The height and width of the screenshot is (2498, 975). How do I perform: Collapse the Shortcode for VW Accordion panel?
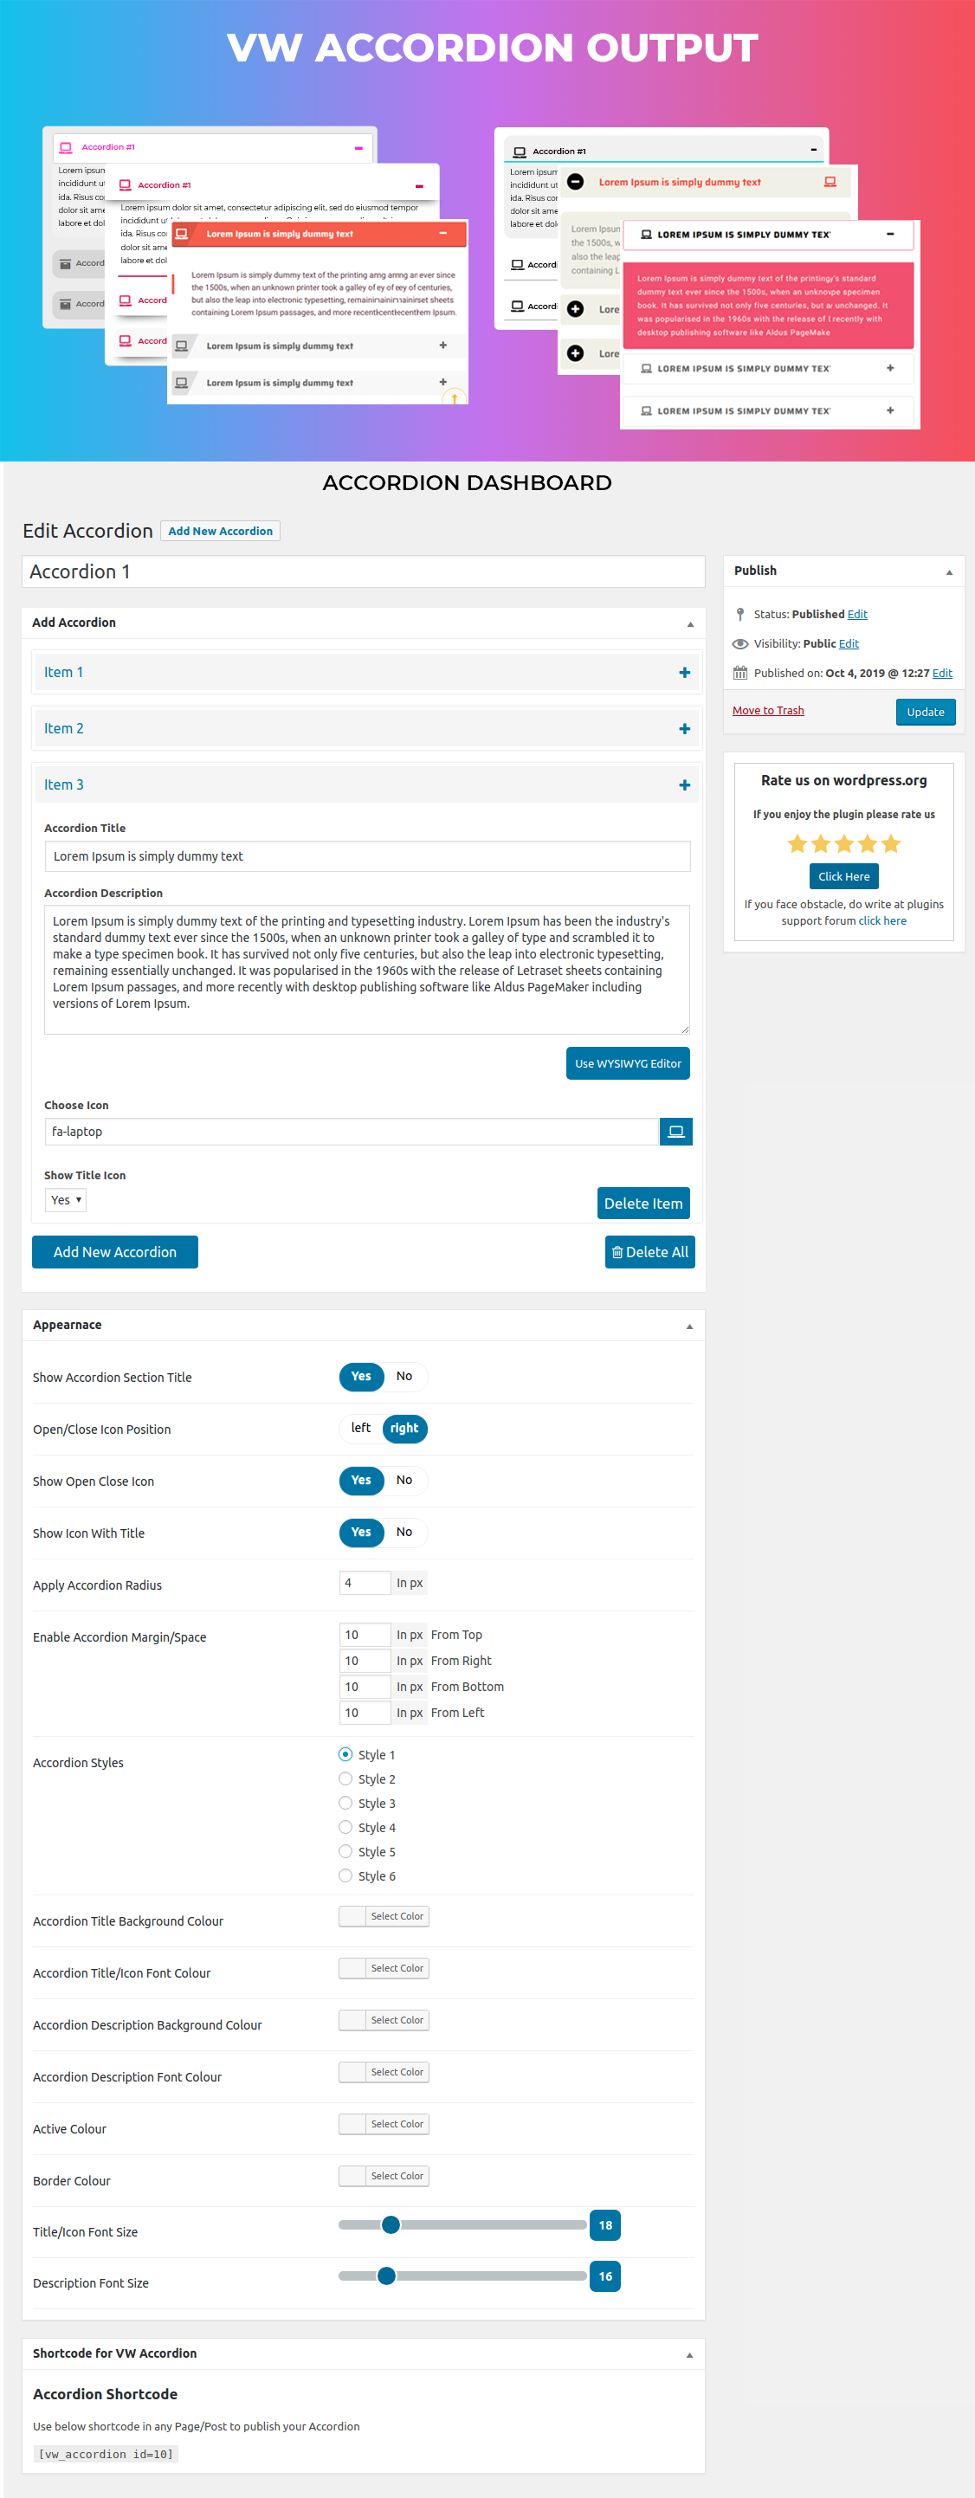[690, 2354]
